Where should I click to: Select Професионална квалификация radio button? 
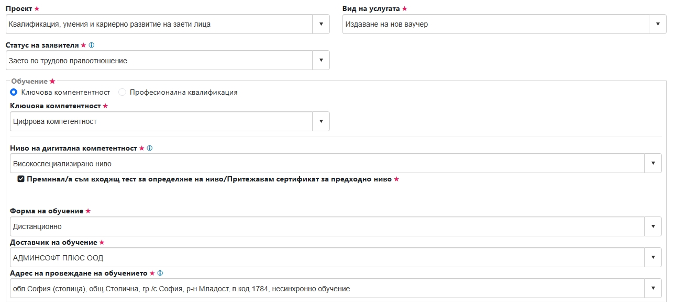point(123,92)
